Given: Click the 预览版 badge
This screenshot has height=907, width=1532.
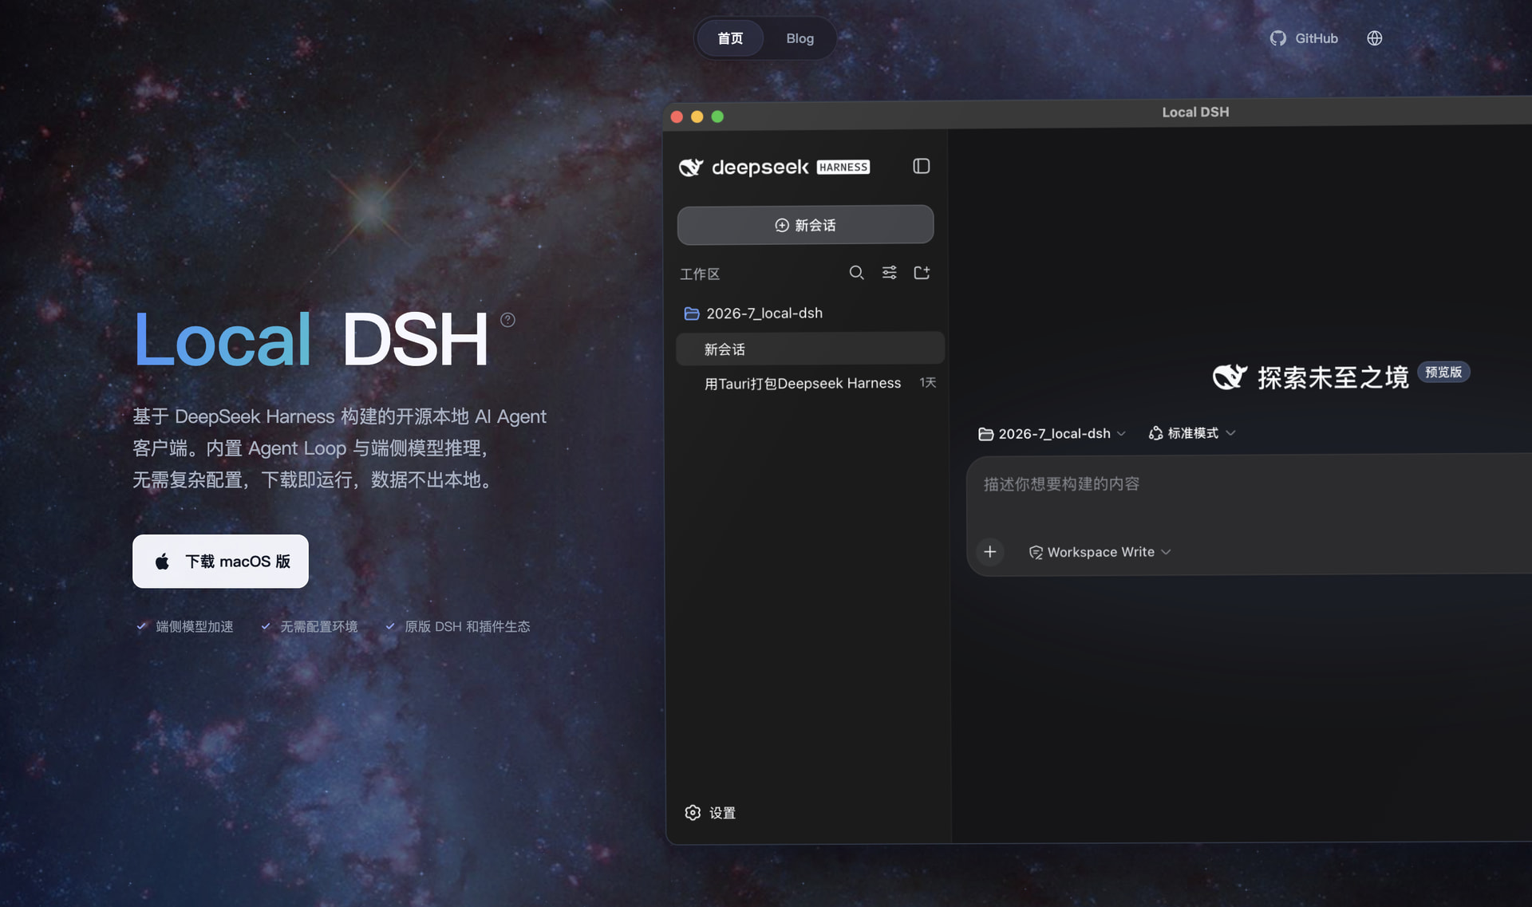Looking at the screenshot, I should click(x=1443, y=373).
